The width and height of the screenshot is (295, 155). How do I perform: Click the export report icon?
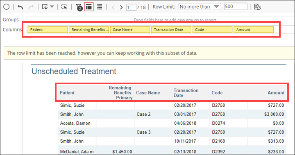45,7
